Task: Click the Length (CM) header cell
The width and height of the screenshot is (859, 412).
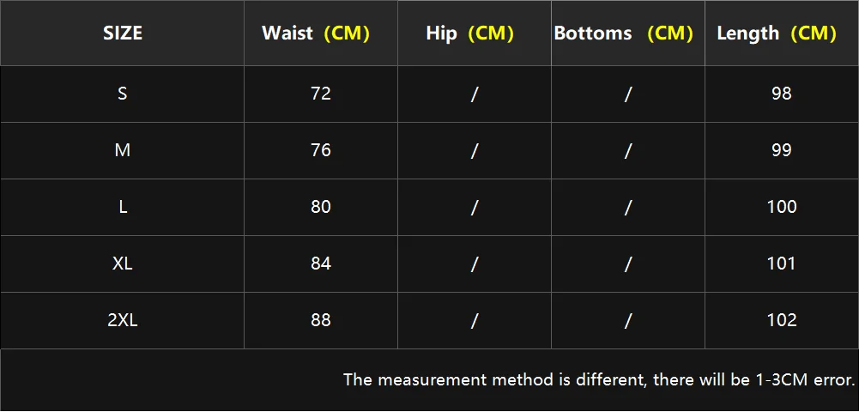Action: [777, 33]
